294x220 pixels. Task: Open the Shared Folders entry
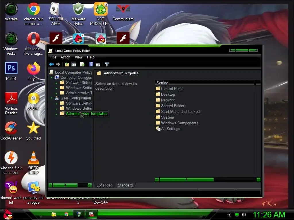click(173, 106)
